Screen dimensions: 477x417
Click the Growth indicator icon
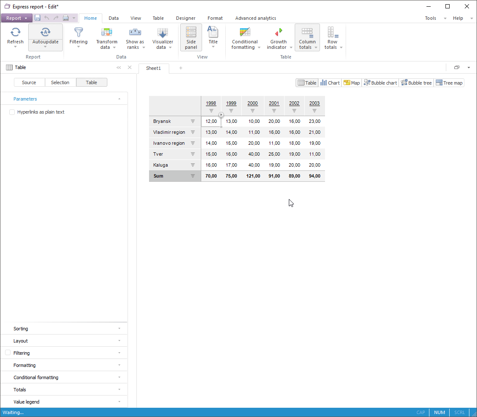[278, 32]
